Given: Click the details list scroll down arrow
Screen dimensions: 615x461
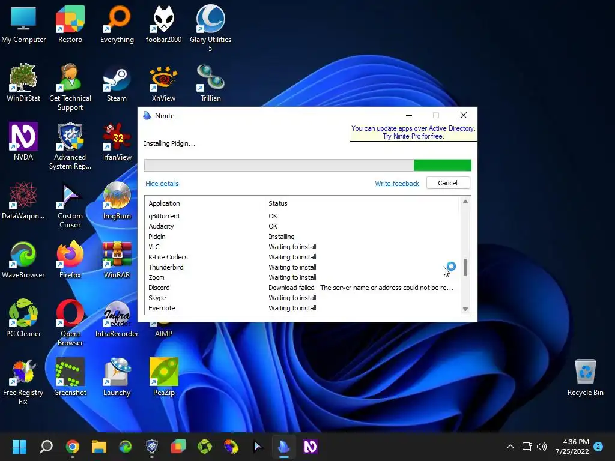Looking at the screenshot, I should 465,309.
